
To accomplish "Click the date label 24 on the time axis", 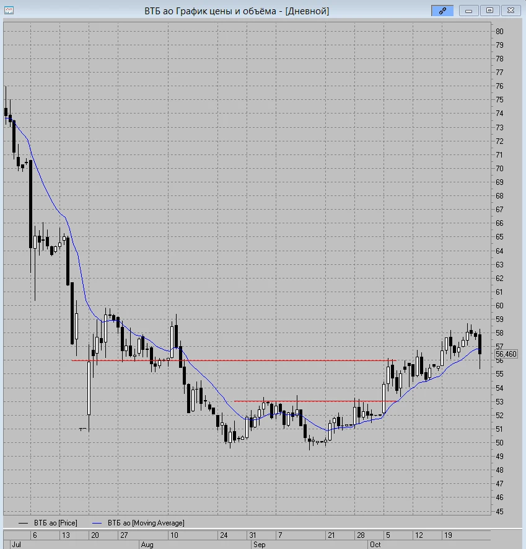I will click(x=224, y=535).
